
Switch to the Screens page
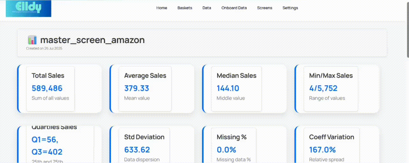click(x=265, y=8)
